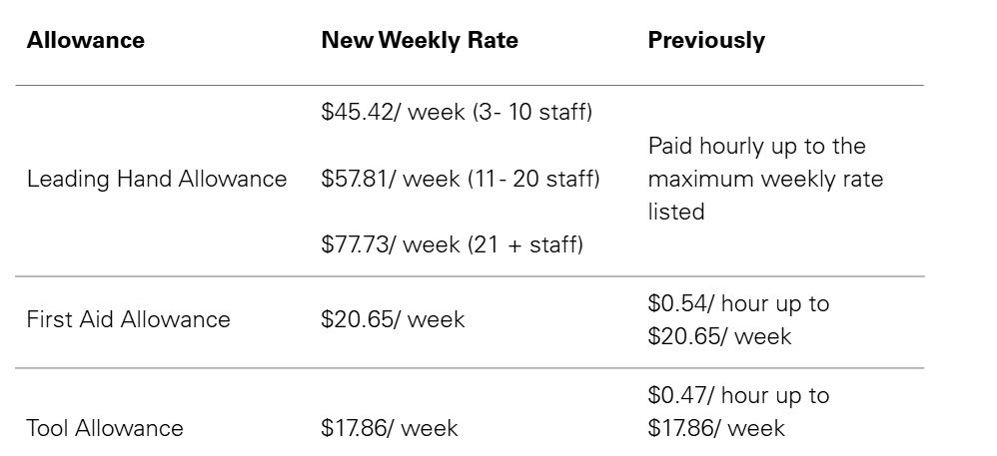Click up to $20.65/ week previous text
The height and width of the screenshot is (456, 997).
[x=738, y=319]
